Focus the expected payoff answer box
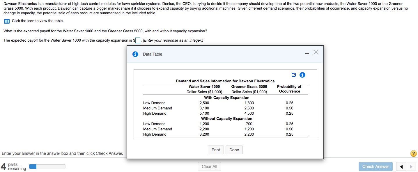Screen dimensions: 418x172 (138, 40)
